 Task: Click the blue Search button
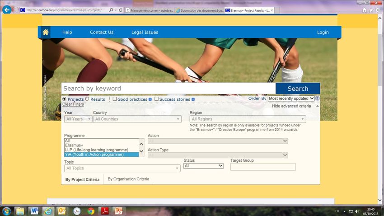(297, 89)
